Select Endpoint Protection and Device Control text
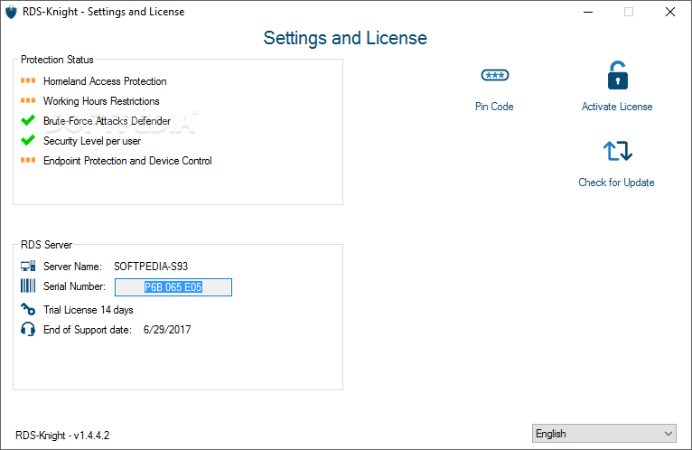The width and height of the screenshot is (692, 450). click(127, 161)
